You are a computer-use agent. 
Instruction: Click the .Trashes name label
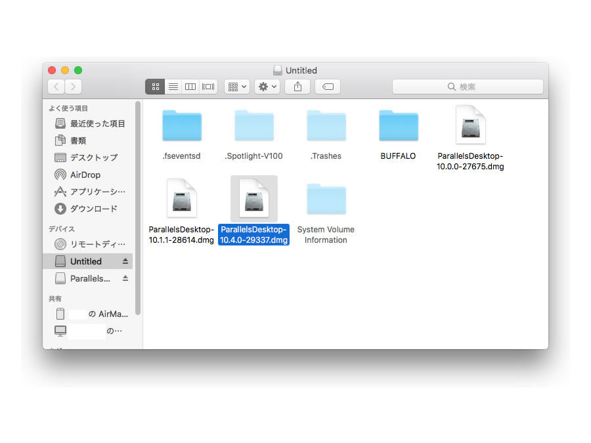326,156
